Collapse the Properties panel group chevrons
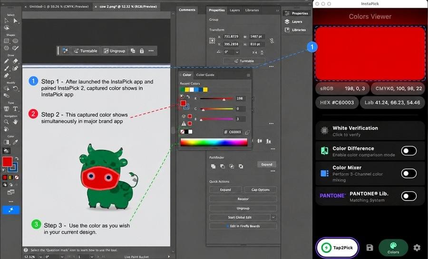Viewport: 428px width, 259px height. pyautogui.click(x=277, y=10)
